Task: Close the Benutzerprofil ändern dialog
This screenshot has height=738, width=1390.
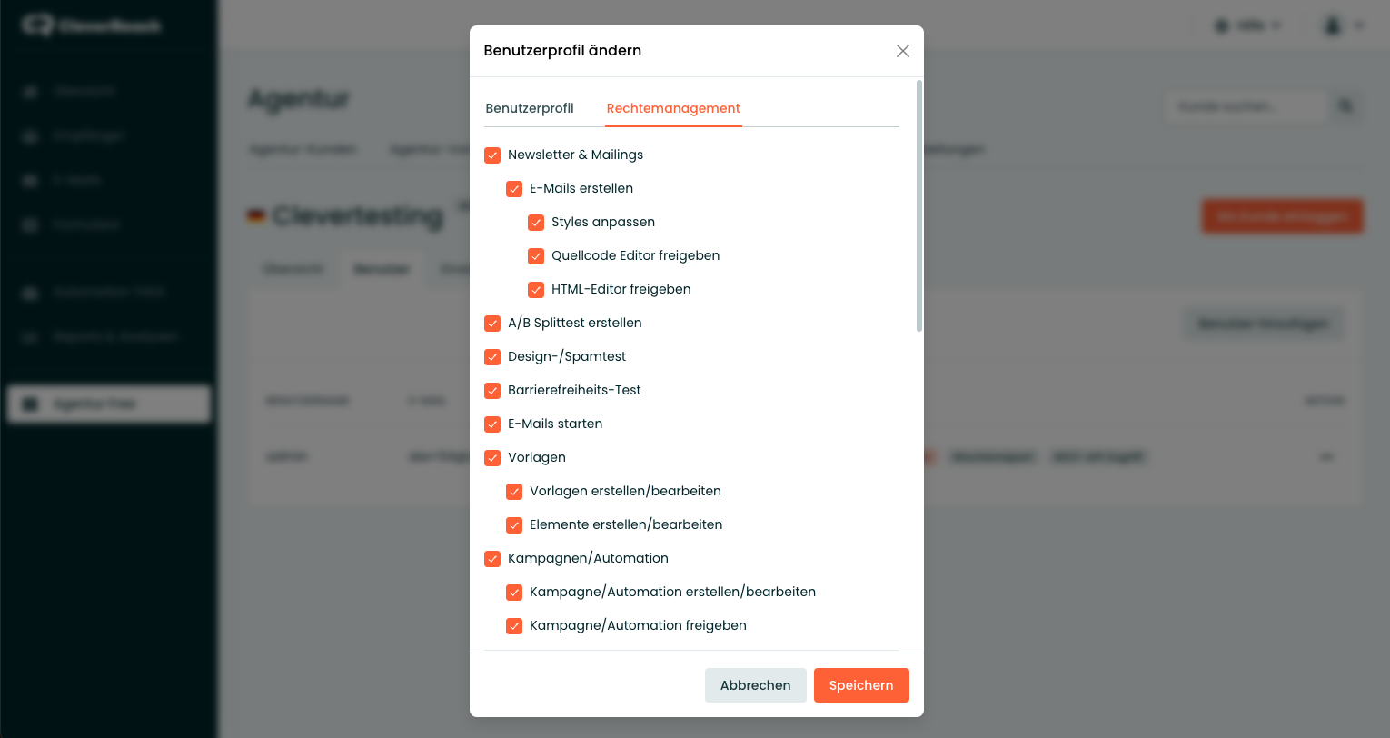Action: (902, 51)
